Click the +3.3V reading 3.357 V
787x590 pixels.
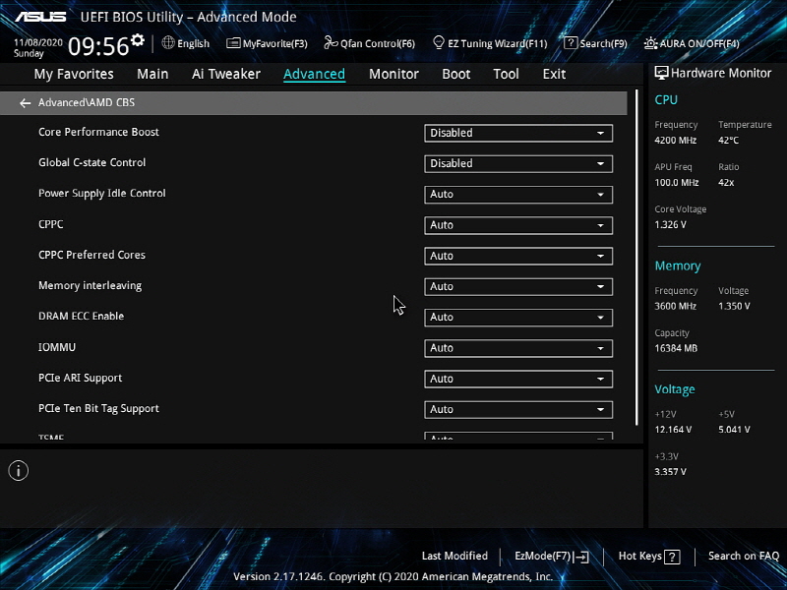(670, 472)
